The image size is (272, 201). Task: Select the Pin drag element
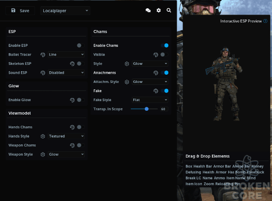point(237,184)
